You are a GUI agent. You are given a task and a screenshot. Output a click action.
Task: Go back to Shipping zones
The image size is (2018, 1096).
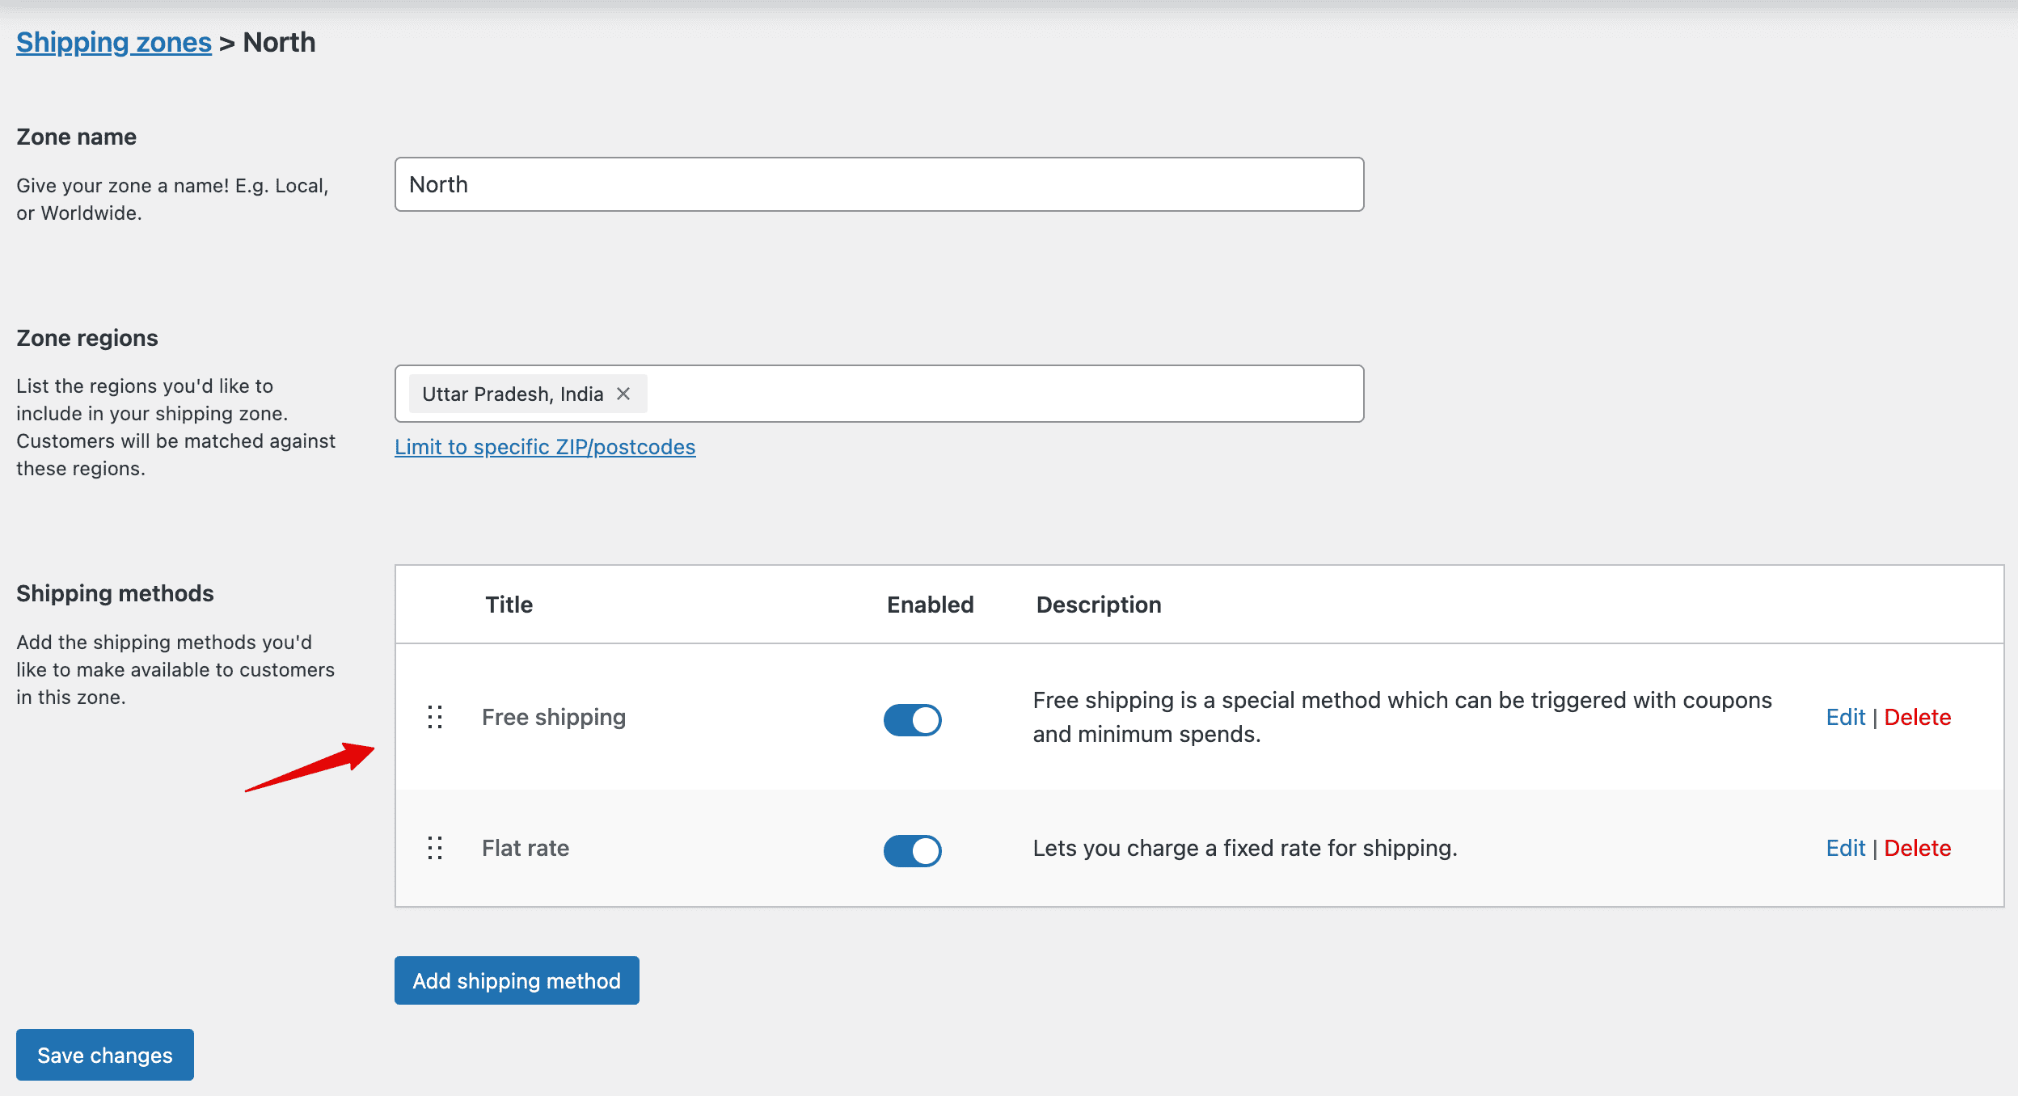[x=114, y=42]
